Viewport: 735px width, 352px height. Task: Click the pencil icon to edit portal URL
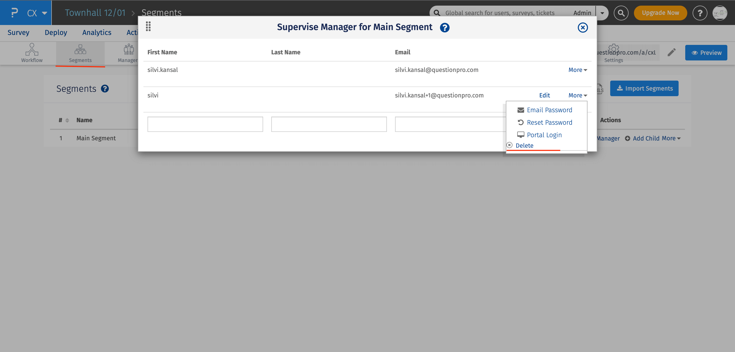672,52
